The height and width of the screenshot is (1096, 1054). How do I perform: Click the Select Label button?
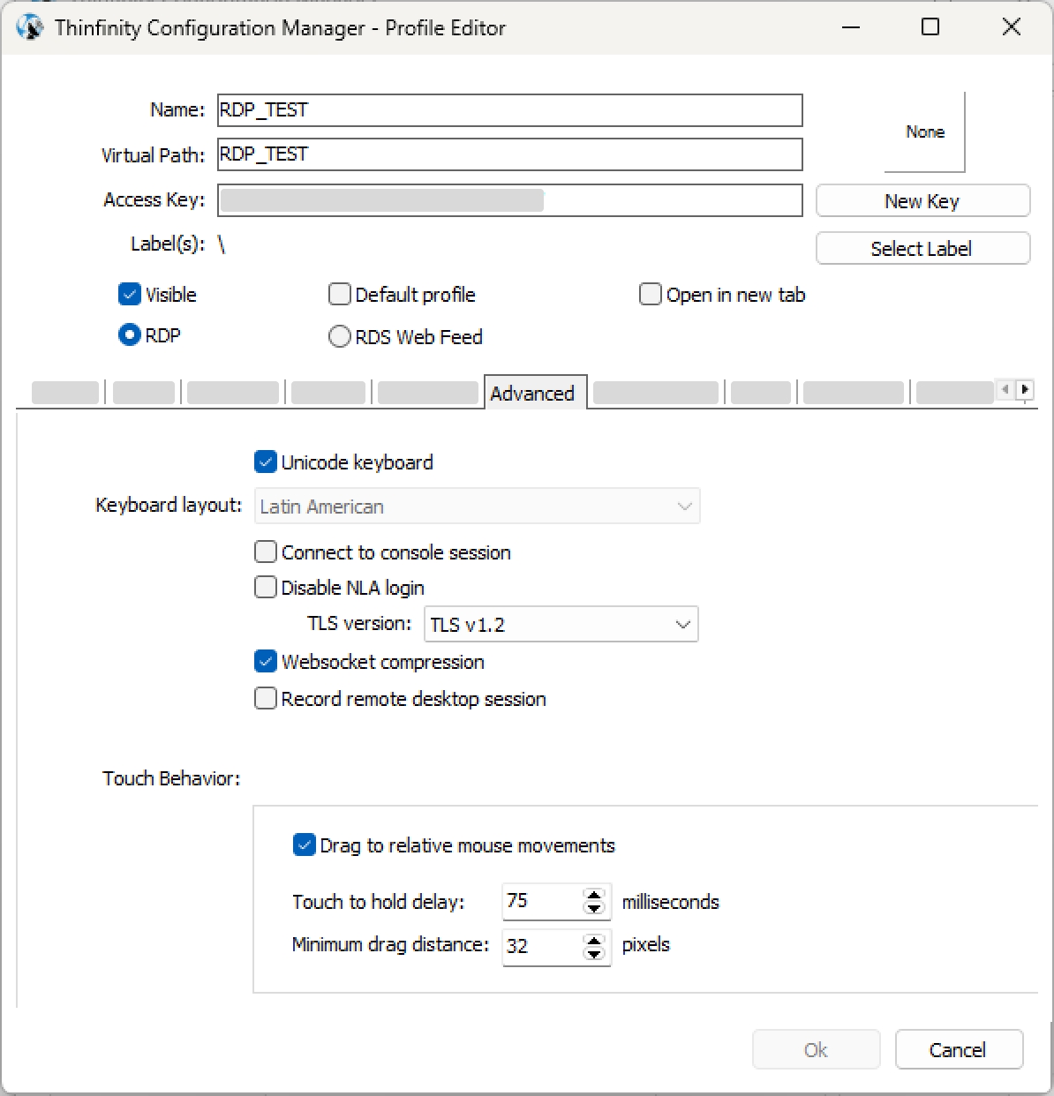point(922,249)
